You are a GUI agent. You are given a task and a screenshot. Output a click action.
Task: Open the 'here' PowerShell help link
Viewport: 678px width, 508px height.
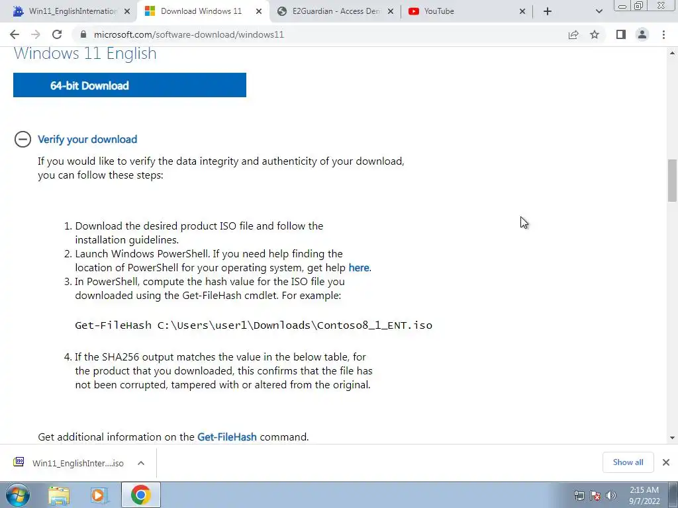click(x=358, y=268)
